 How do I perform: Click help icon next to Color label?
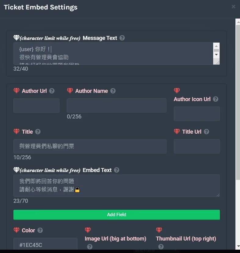(40, 230)
